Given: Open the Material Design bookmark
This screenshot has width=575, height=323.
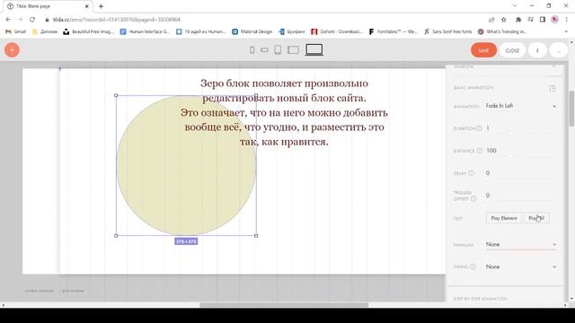Looking at the screenshot, I should (252, 31).
